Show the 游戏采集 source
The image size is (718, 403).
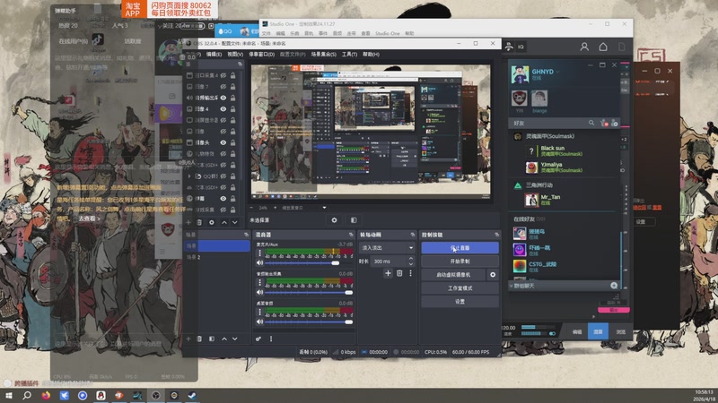[223, 210]
